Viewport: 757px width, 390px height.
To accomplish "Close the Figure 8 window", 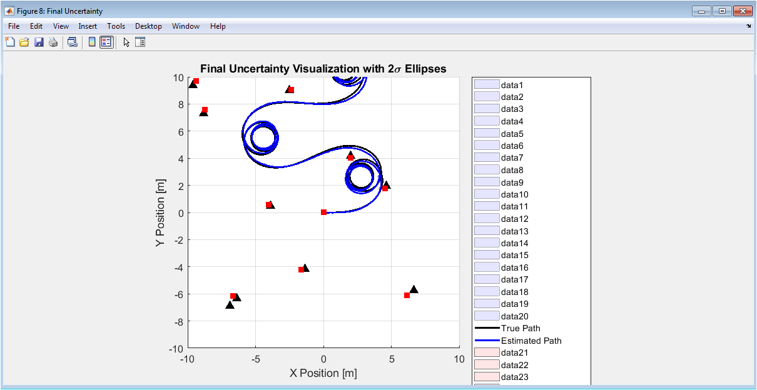I will [x=742, y=11].
